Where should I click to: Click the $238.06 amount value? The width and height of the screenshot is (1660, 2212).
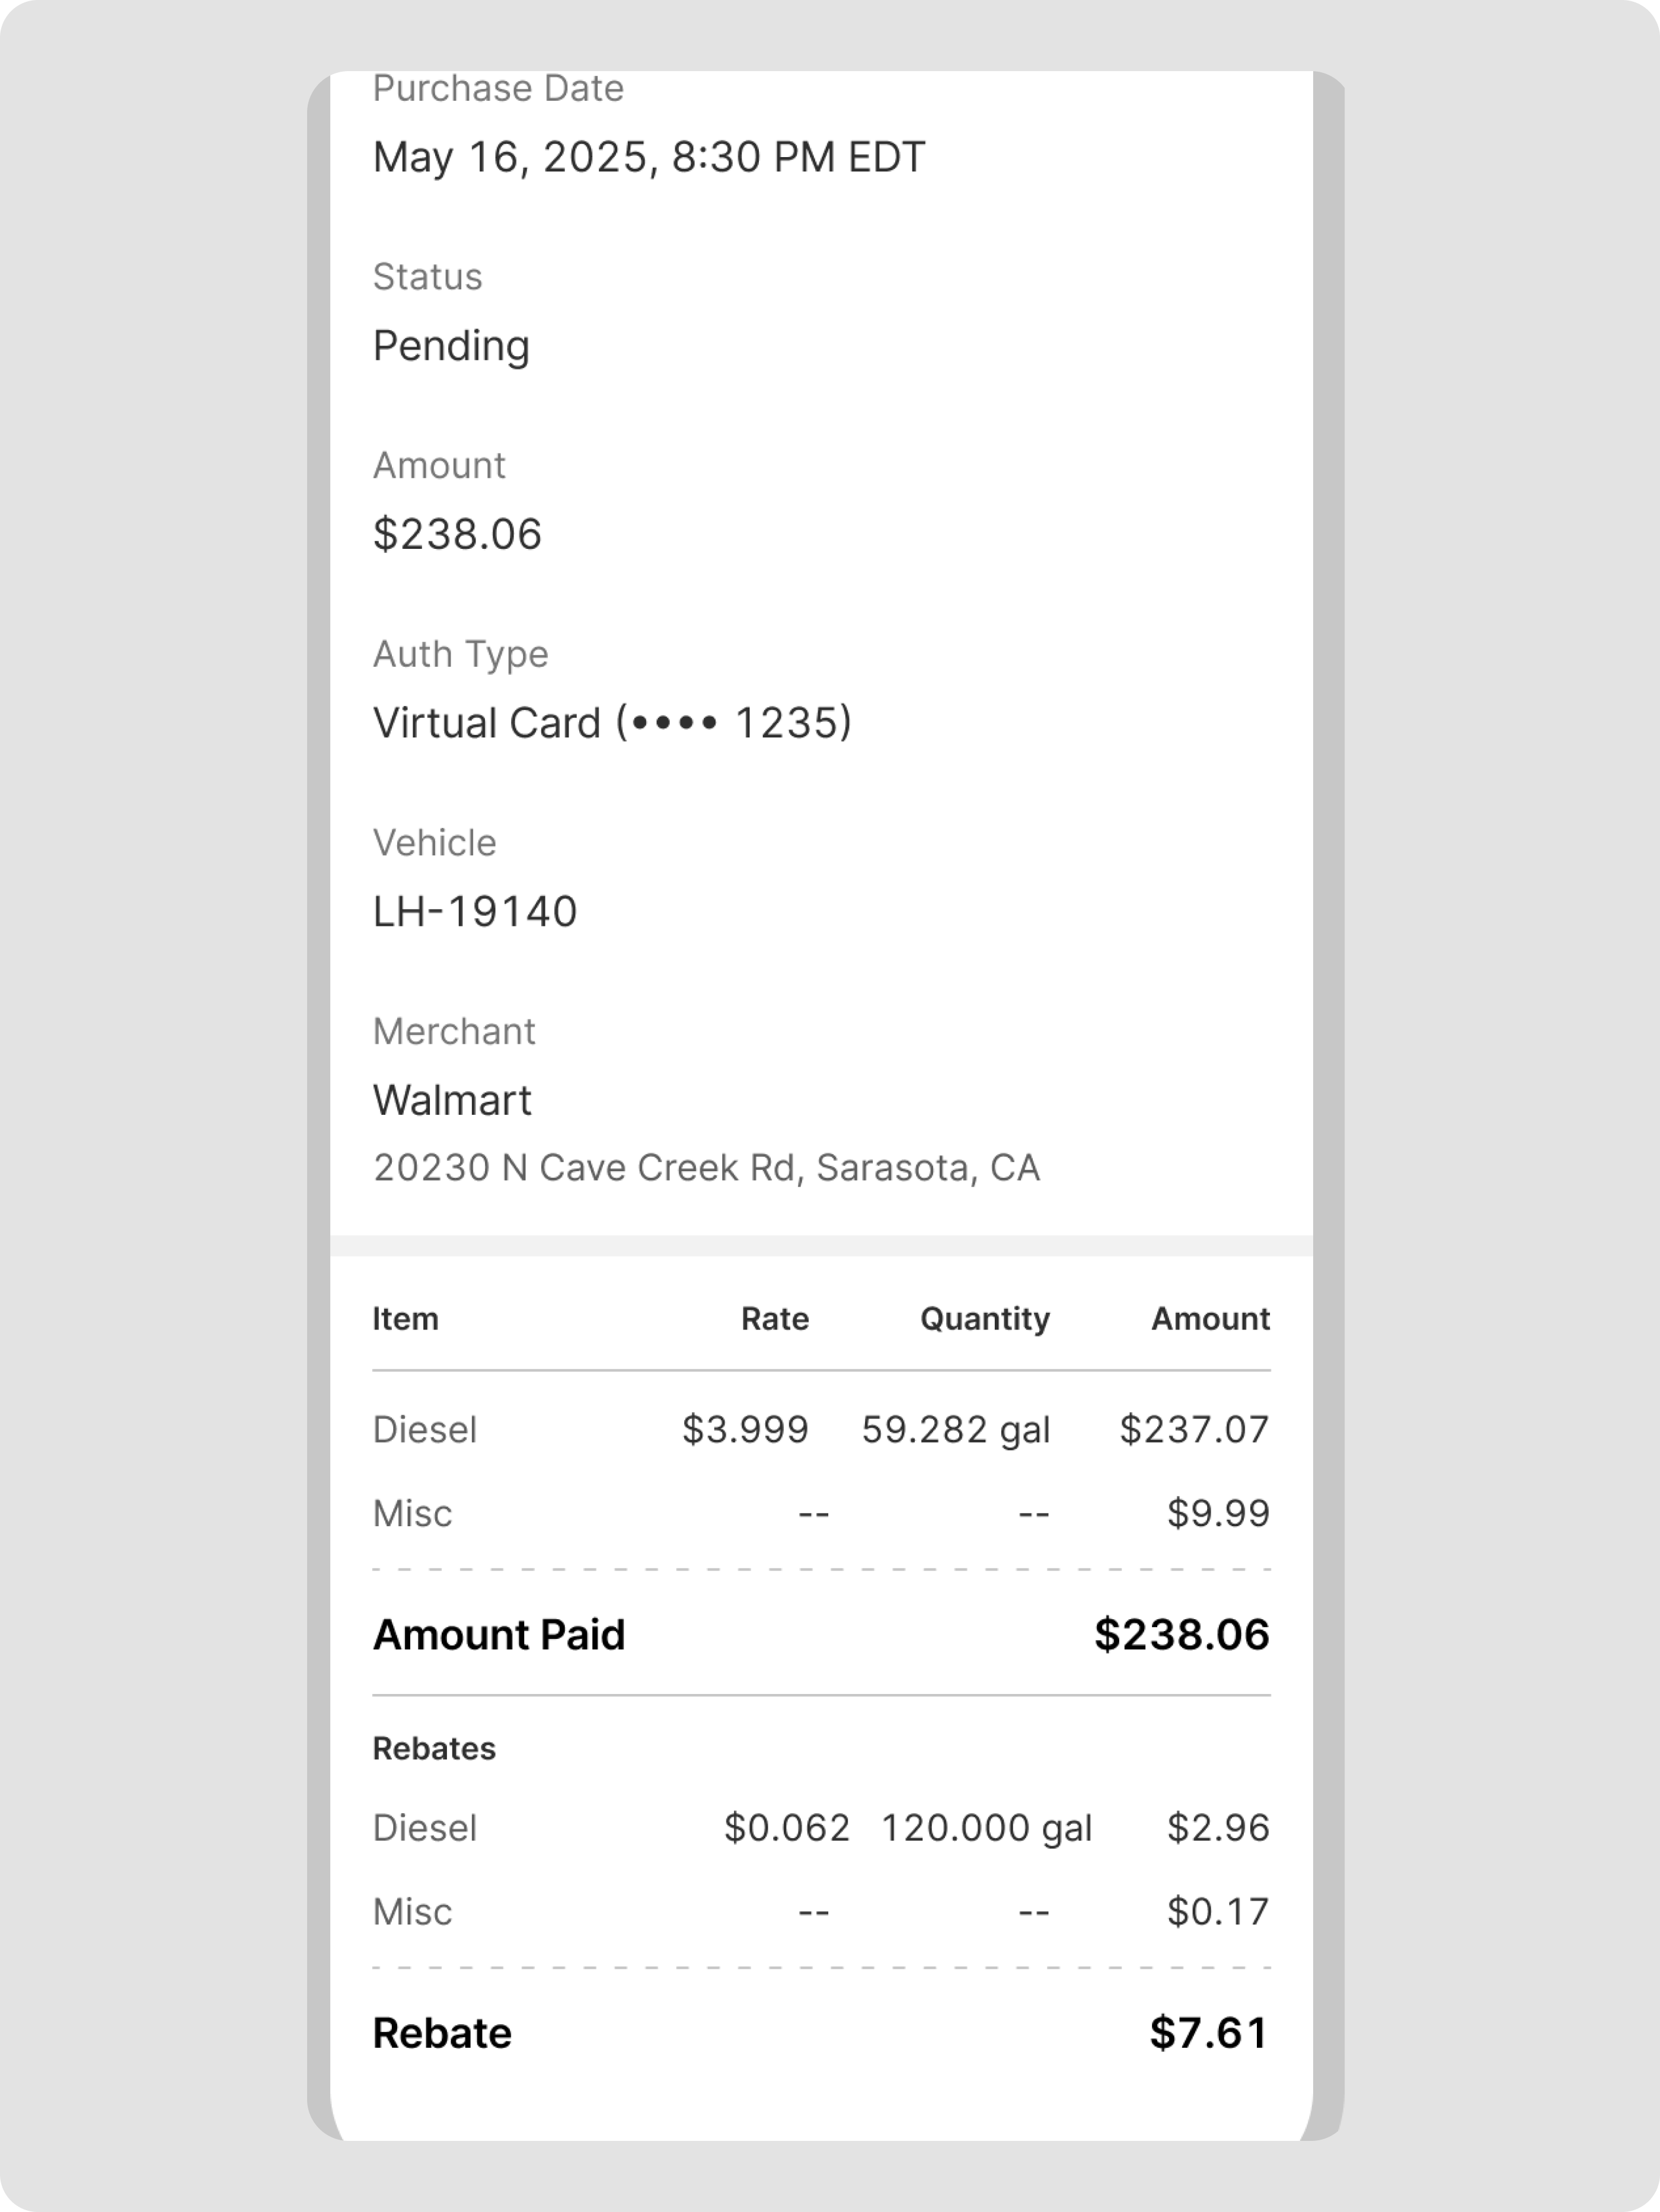coord(457,534)
